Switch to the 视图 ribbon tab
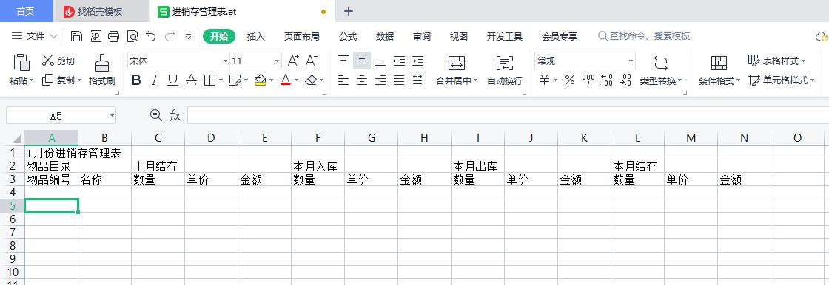Image resolution: width=829 pixels, height=285 pixels. [x=458, y=36]
